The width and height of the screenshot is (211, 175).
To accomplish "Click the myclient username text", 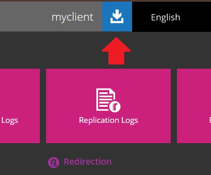I will [73, 17].
